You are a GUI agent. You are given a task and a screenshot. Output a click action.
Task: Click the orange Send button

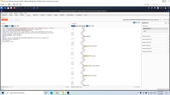(x=5, y=20)
